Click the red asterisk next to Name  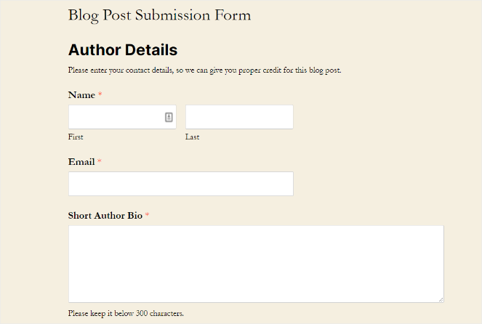(100, 95)
